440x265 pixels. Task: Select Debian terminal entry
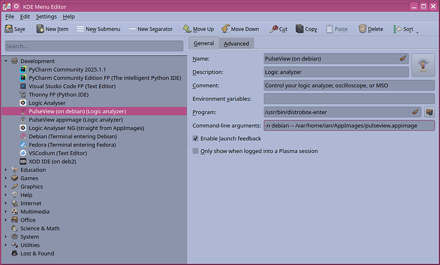pyautogui.click(x=73, y=136)
